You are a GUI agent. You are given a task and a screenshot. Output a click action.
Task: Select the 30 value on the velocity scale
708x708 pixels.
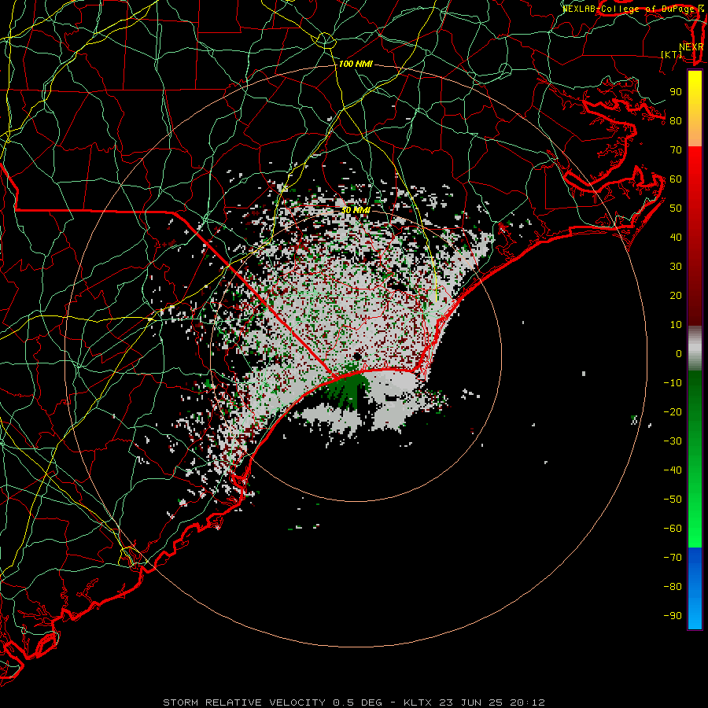coord(676,267)
